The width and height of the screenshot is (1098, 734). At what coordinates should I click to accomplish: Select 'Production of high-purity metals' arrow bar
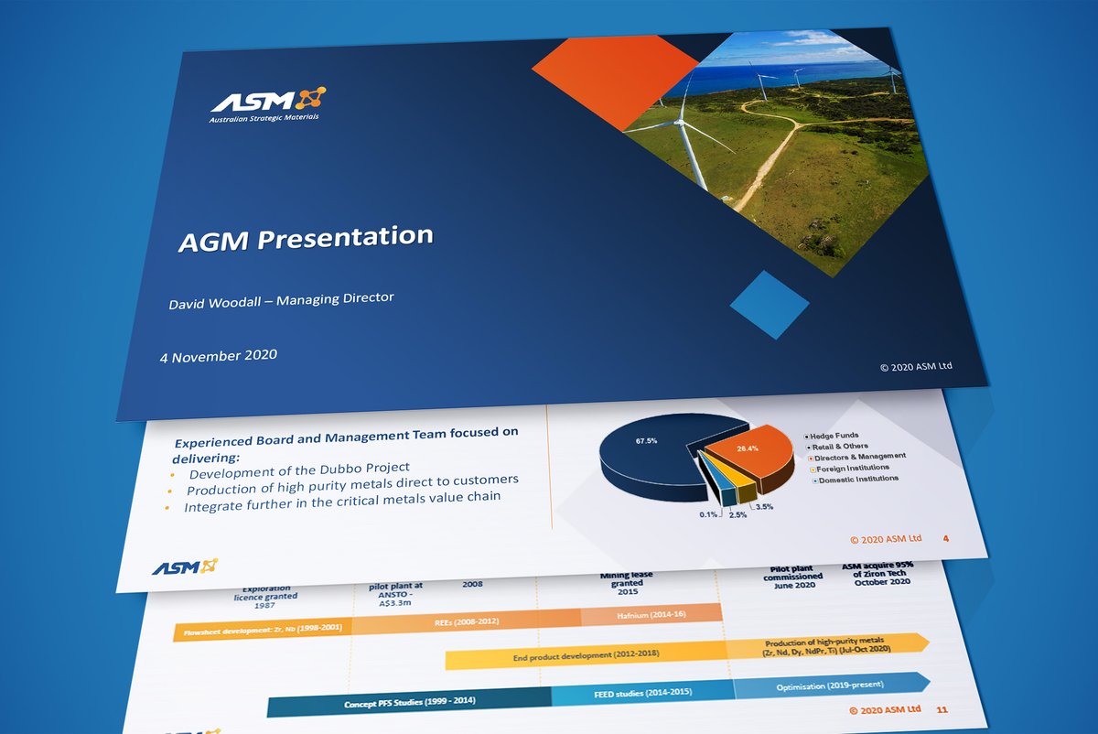click(828, 647)
